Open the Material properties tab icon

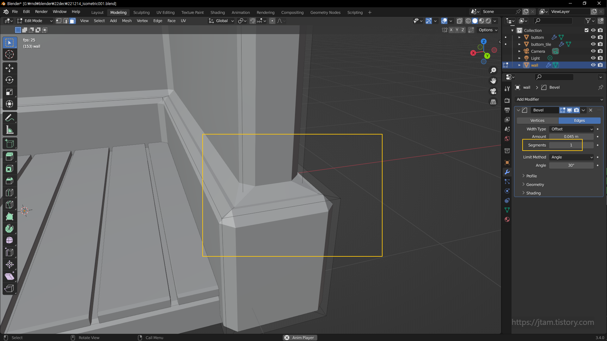(507, 219)
